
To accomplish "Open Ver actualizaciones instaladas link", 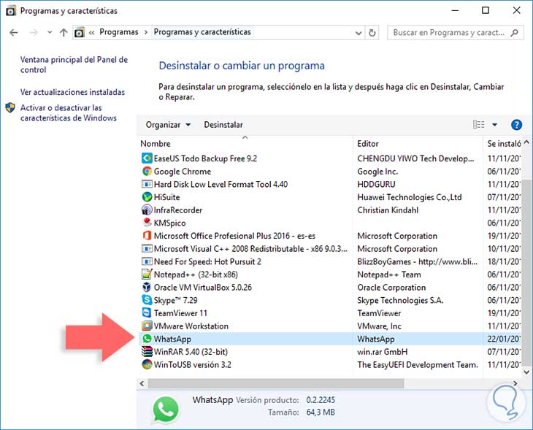I will point(72,92).
